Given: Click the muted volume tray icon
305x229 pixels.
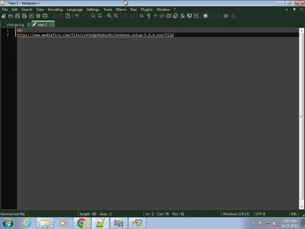Looking at the screenshot, I should 275,224.
